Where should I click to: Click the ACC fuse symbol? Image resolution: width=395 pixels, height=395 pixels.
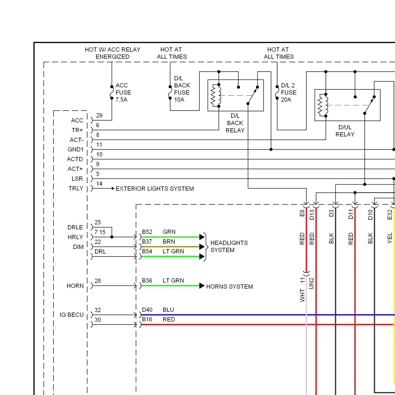pos(112,92)
